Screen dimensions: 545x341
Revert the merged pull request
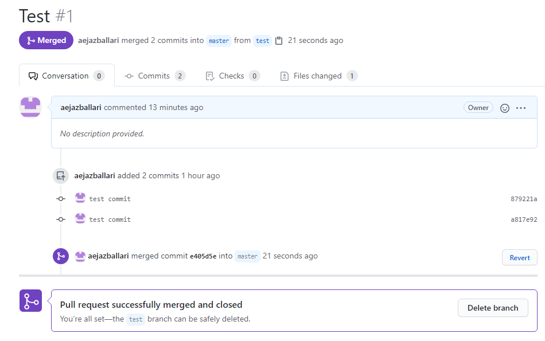point(520,258)
